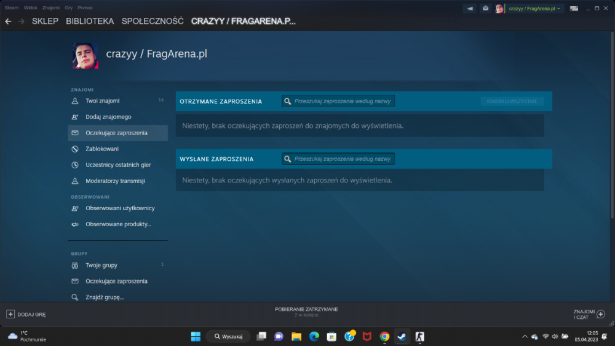Viewport: 615px width, 346px height.
Task: Open Dodaj znajomego in the sidebar
Action: tap(108, 117)
